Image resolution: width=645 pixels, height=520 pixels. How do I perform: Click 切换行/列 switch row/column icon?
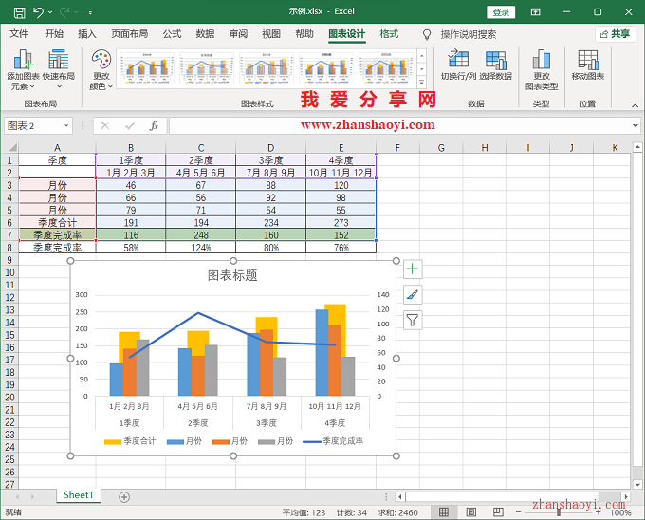(458, 65)
